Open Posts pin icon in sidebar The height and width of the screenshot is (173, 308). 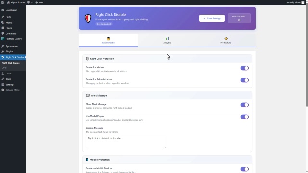pyautogui.click(x=3, y=17)
